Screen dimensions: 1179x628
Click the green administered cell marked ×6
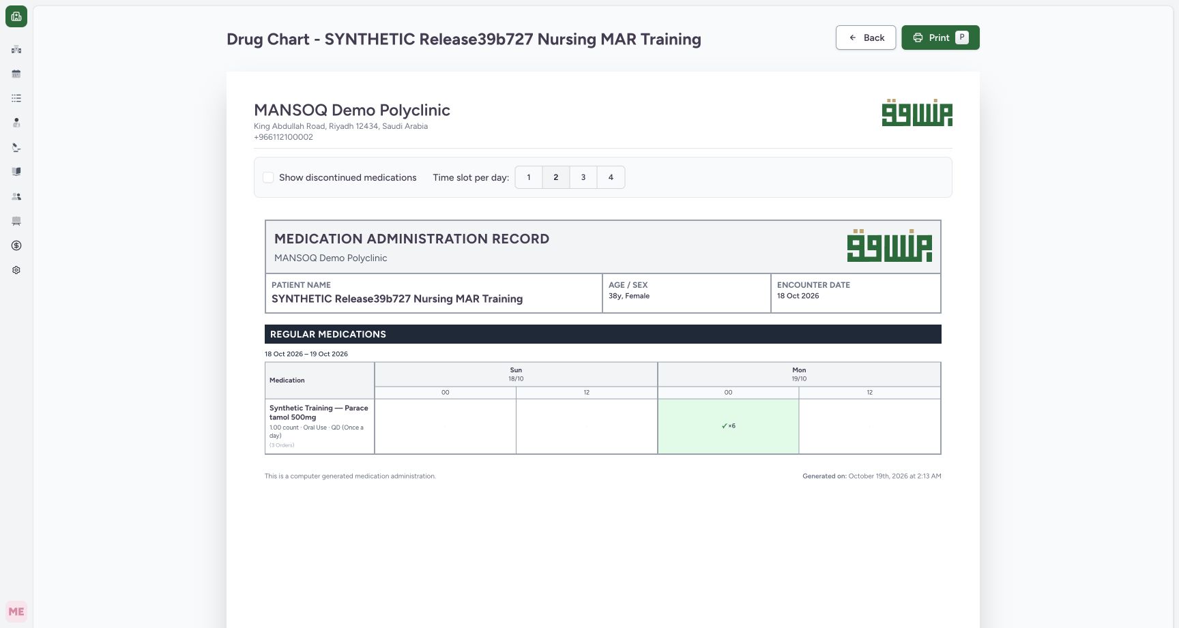(x=728, y=426)
